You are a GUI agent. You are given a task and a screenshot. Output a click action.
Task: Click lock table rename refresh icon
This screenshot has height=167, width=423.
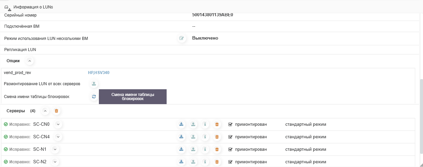click(x=94, y=97)
